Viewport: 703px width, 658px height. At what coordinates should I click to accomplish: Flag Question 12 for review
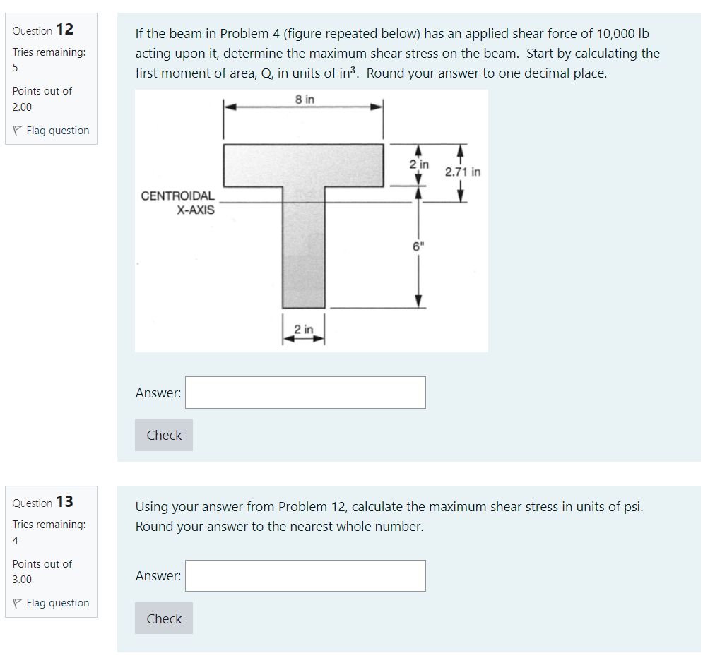(59, 130)
